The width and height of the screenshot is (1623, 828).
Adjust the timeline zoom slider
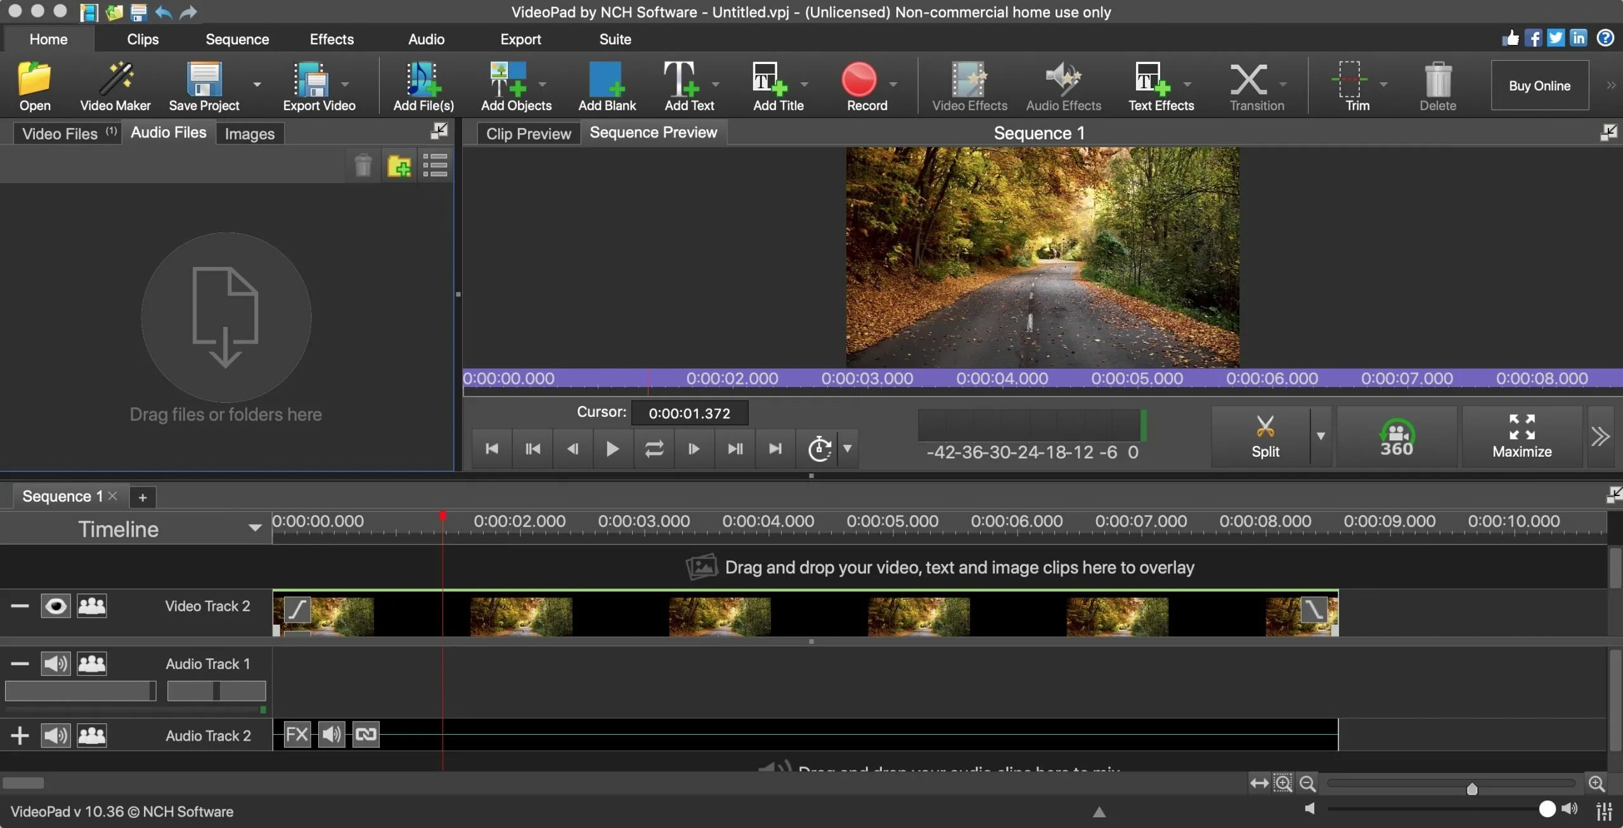(1471, 788)
